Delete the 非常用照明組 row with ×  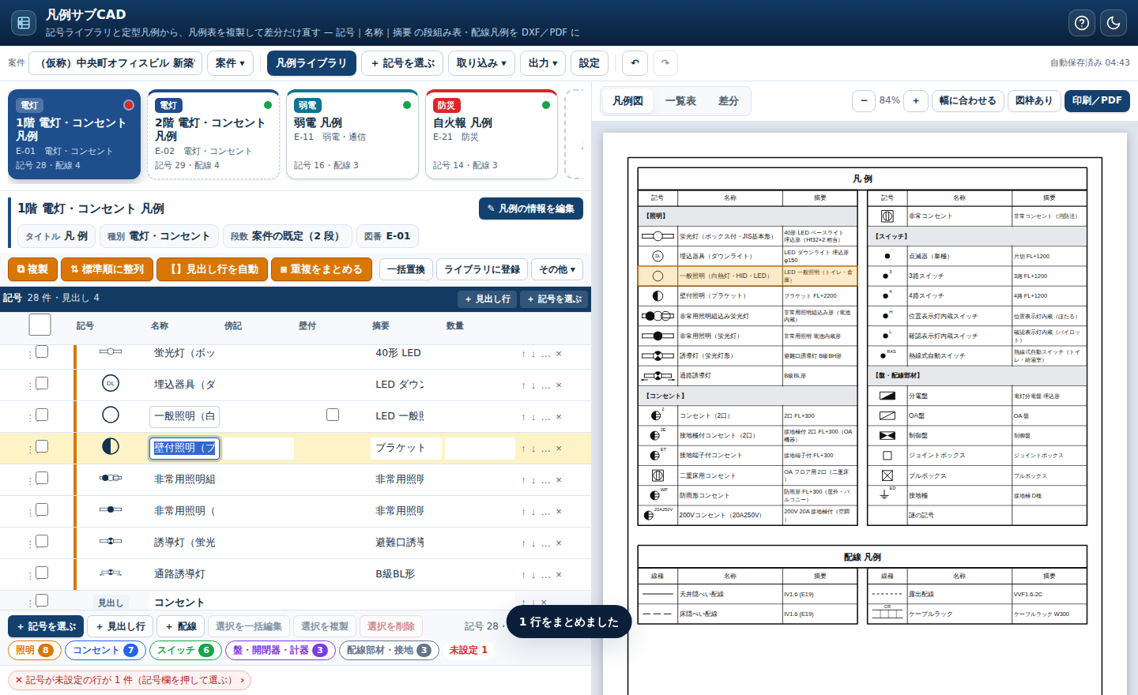point(559,480)
